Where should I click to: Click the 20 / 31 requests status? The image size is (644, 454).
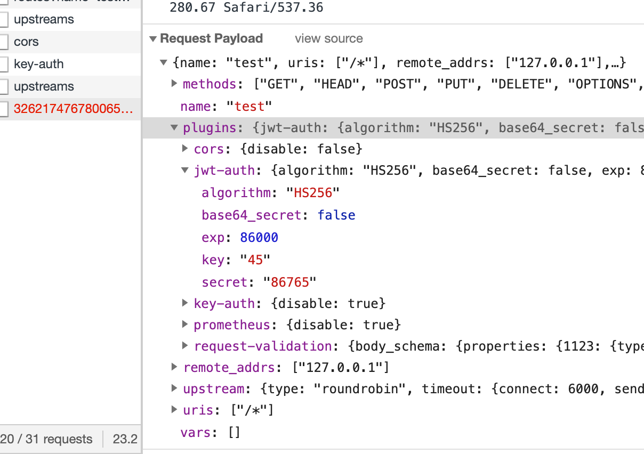pos(47,439)
